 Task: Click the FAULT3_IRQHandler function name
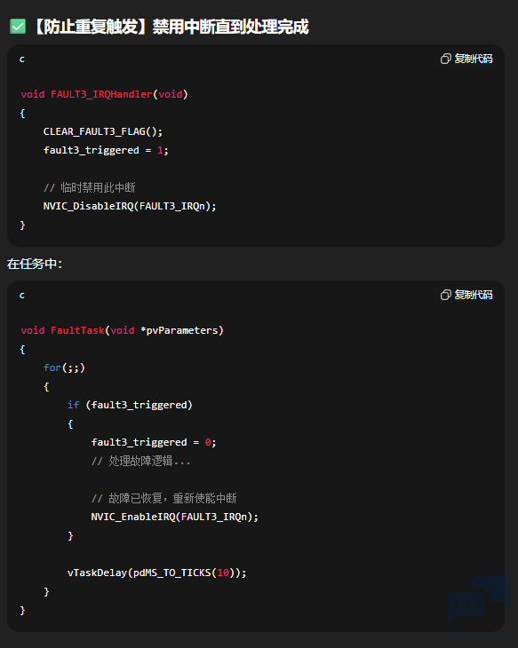point(101,94)
